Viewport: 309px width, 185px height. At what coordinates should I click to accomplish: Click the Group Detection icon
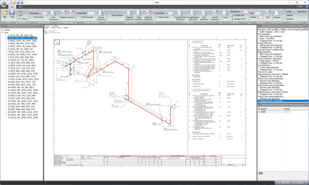pos(101,15)
